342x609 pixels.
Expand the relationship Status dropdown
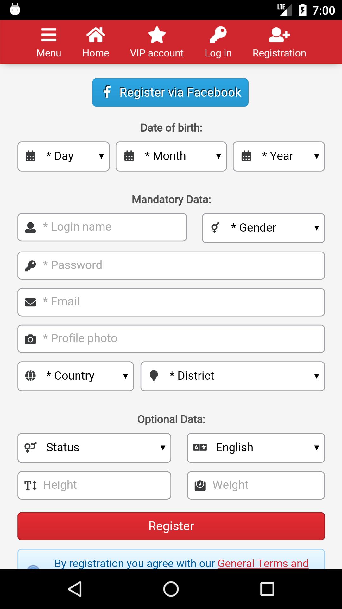point(94,448)
